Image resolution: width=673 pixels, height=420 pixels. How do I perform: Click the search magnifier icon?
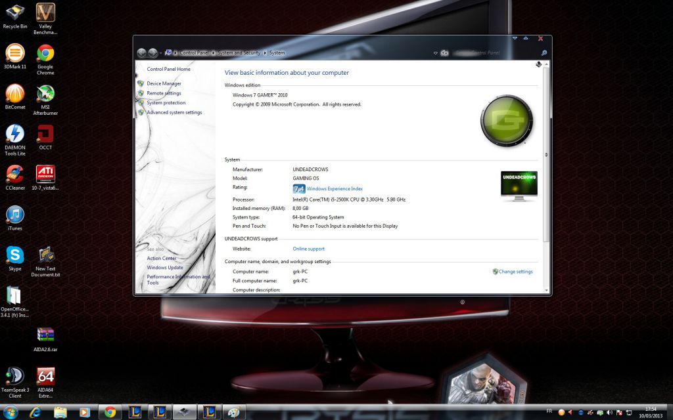point(544,52)
